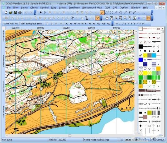
Task: Toggle first eye visibility icon in status bar
Action: 126,140
